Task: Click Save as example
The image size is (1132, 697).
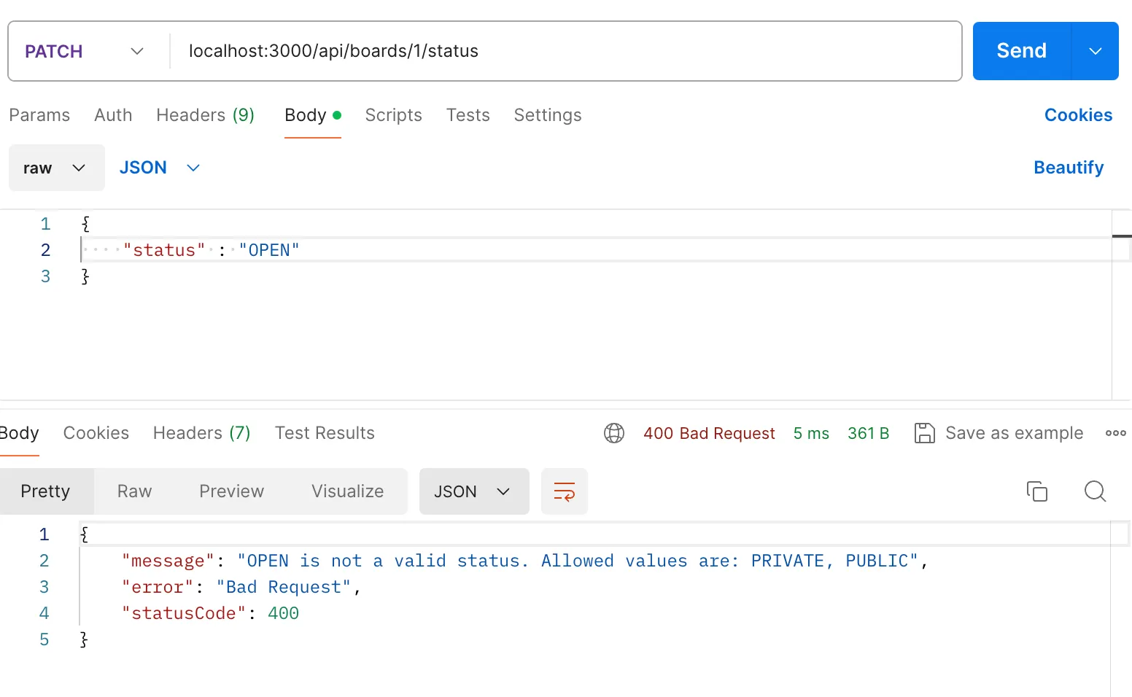Action: click(x=1015, y=433)
